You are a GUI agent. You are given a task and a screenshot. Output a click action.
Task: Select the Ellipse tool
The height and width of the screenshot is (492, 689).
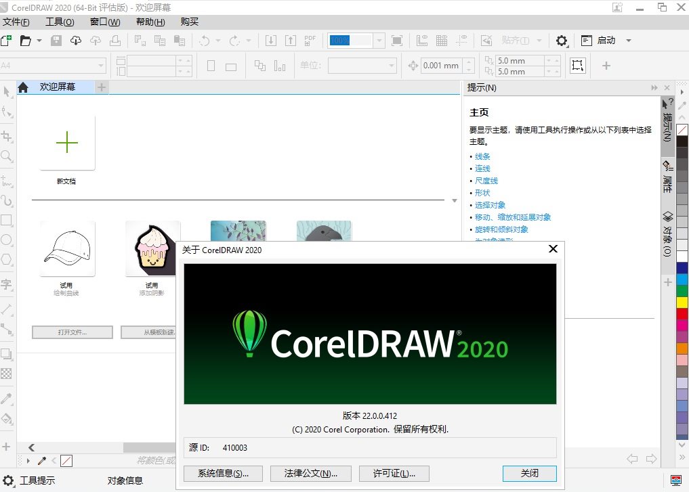click(x=7, y=240)
